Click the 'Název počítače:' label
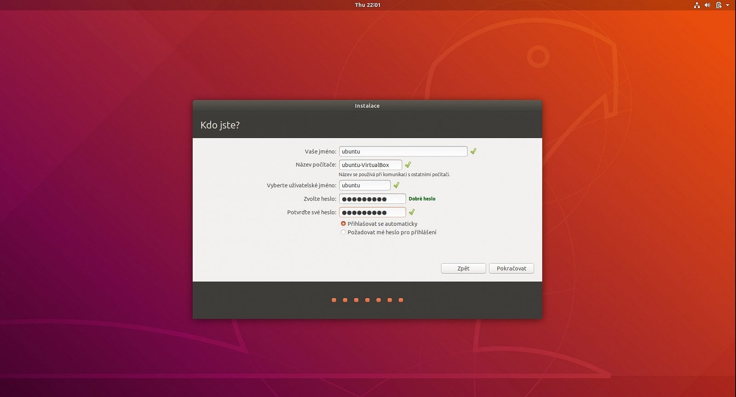736x397 pixels. tap(316, 165)
